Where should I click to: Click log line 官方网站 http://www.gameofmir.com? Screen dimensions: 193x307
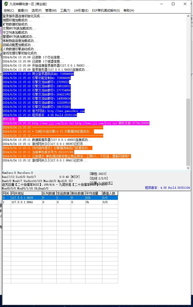43,111
